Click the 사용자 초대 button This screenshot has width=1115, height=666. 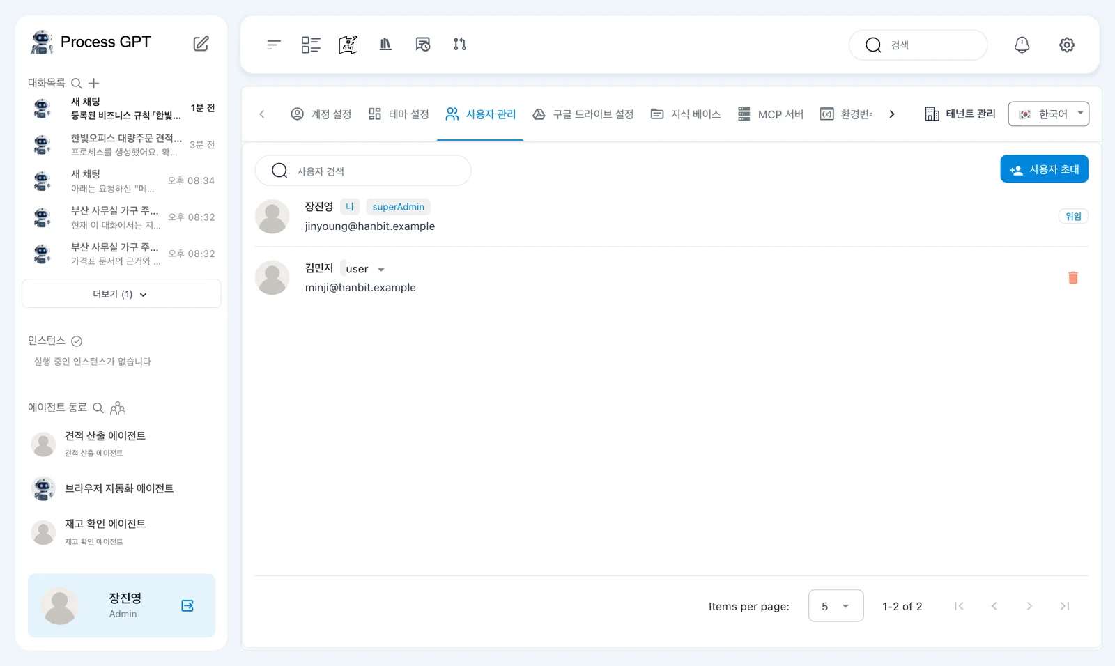[1044, 169]
